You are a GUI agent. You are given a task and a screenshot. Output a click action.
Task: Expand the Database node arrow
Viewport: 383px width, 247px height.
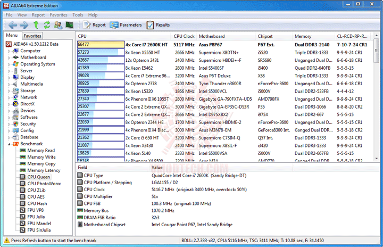pos(9,137)
